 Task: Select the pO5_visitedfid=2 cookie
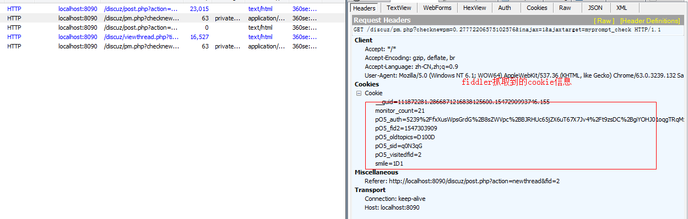[398, 155]
